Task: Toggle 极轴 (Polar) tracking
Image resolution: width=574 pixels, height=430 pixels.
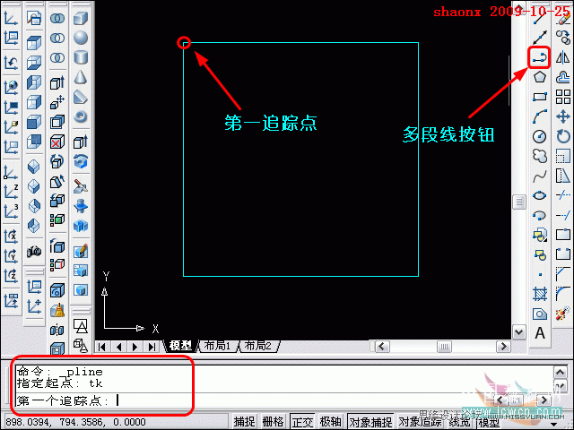Action: [330, 422]
